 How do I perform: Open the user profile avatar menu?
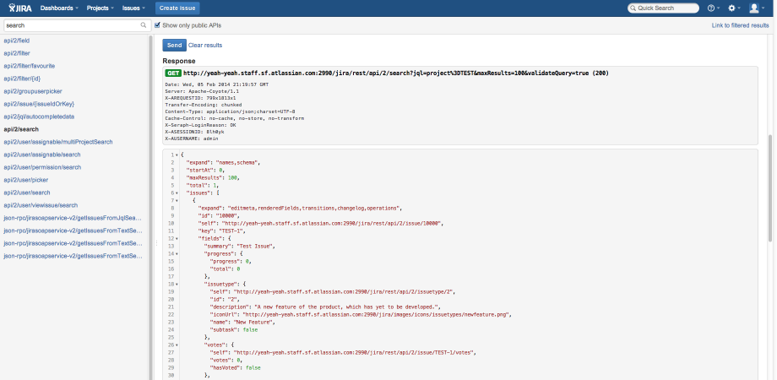757,8
